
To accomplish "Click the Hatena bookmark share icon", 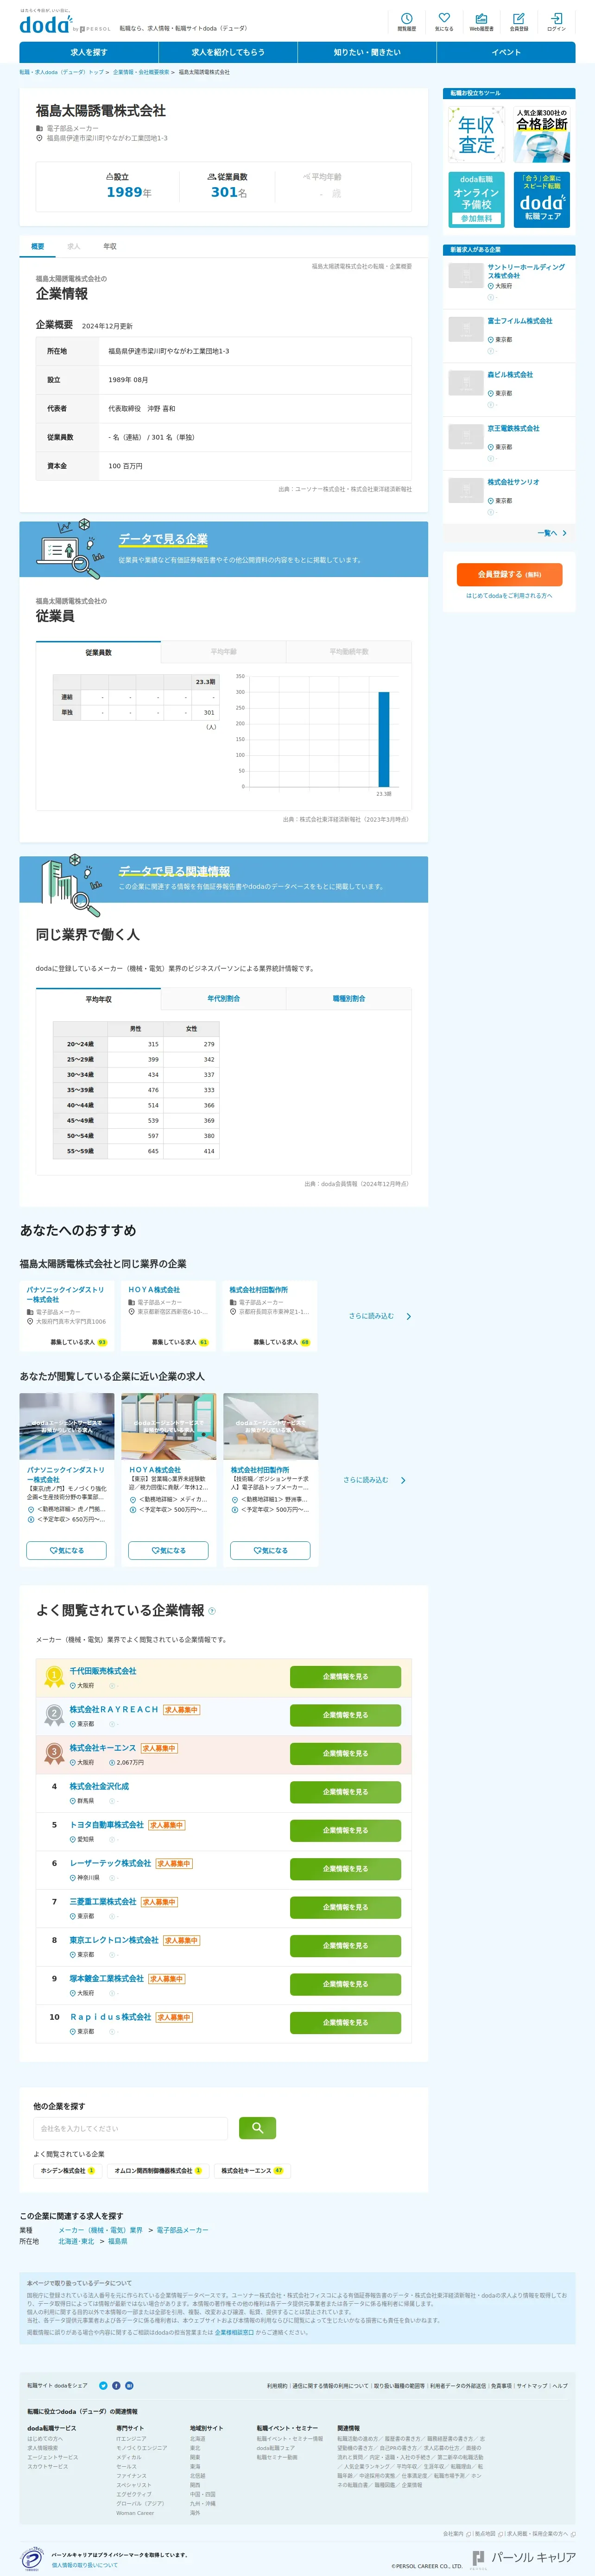I will click(x=129, y=2385).
